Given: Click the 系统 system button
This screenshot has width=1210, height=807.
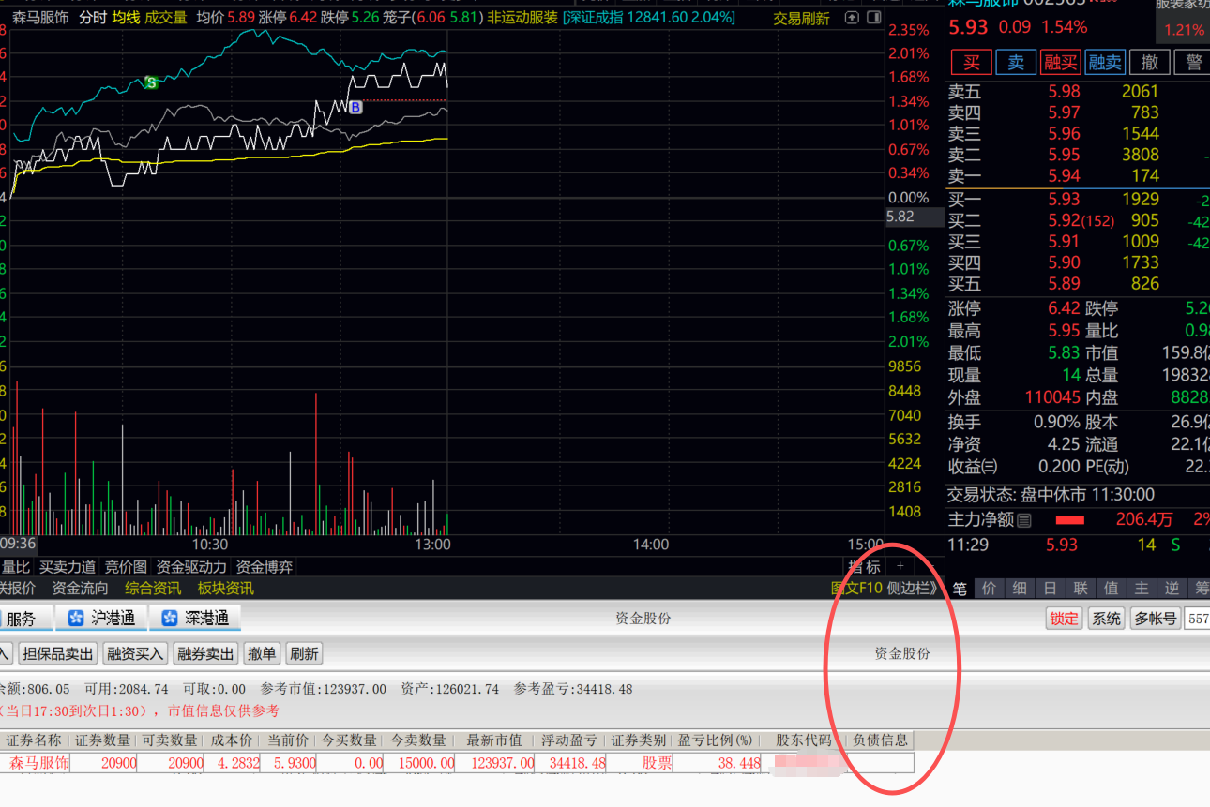Looking at the screenshot, I should point(1106,619).
